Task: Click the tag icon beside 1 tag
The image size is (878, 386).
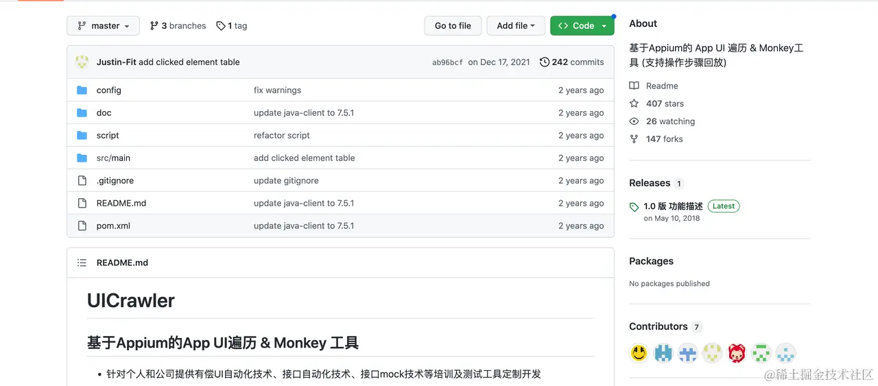Action: (x=220, y=25)
